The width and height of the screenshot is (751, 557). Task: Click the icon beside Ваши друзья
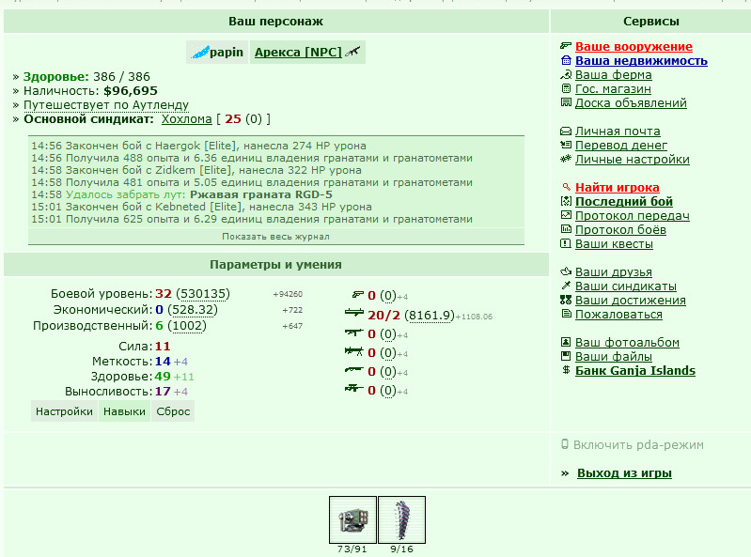click(x=566, y=271)
